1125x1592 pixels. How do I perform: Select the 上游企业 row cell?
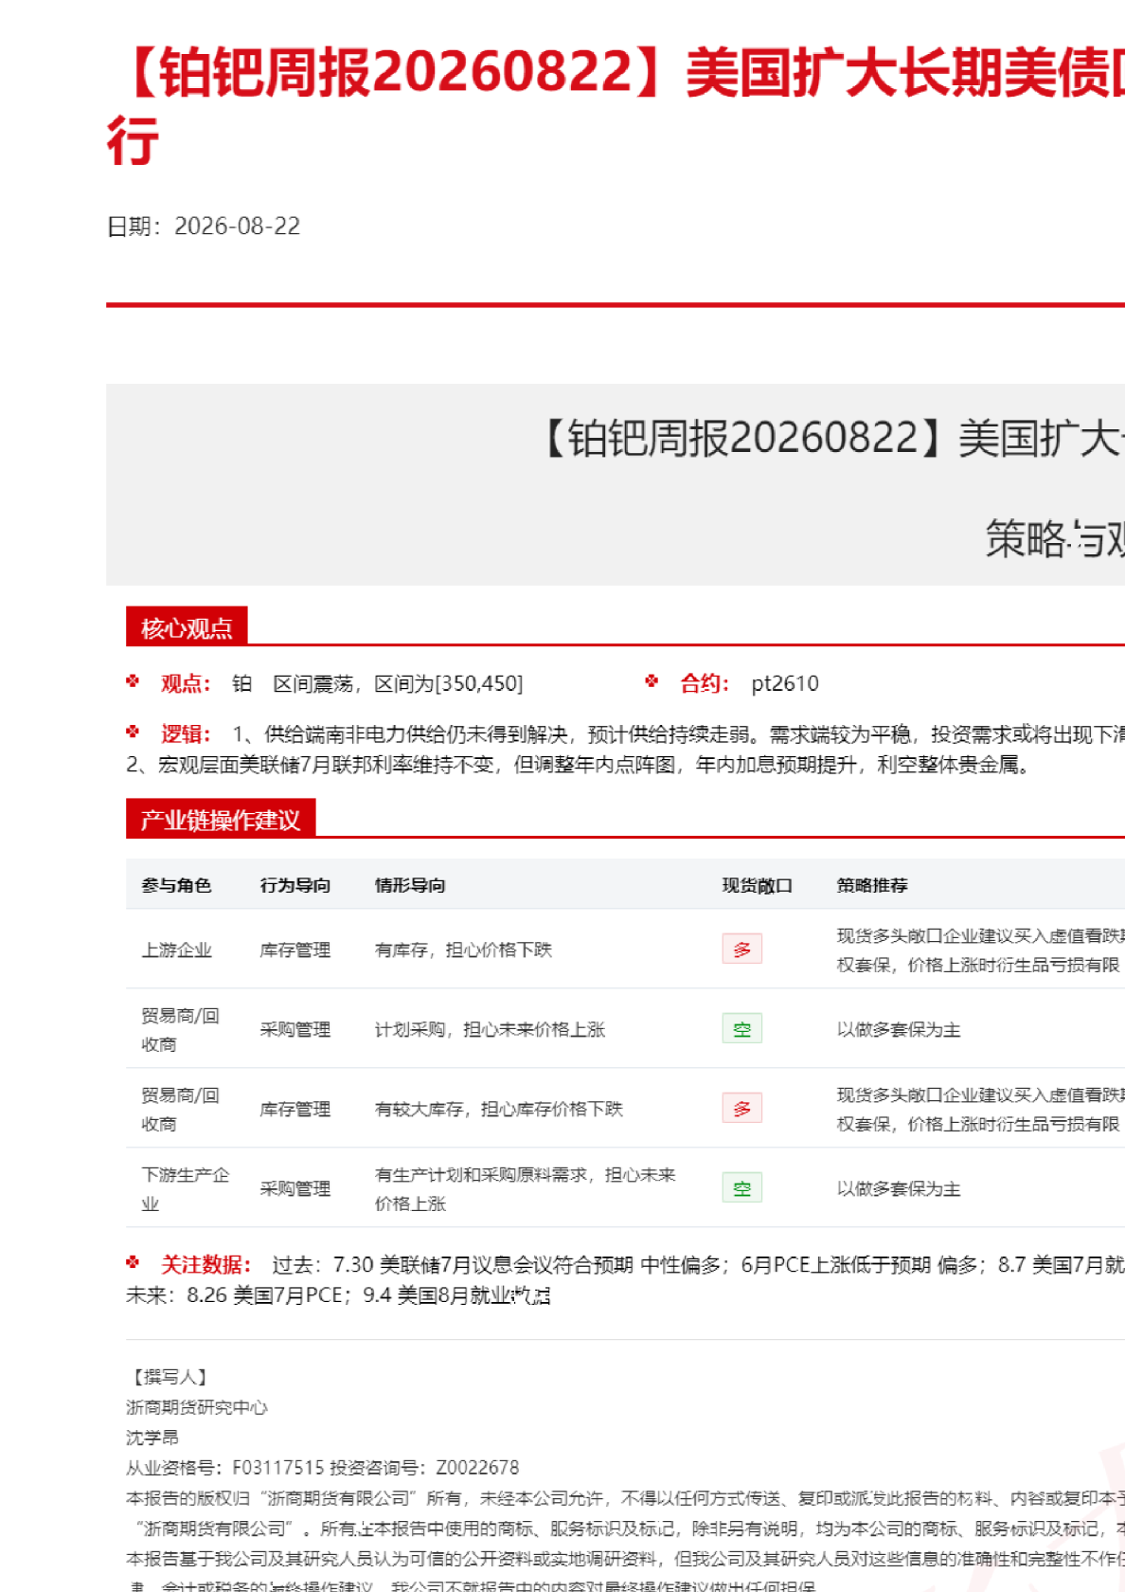pos(176,950)
